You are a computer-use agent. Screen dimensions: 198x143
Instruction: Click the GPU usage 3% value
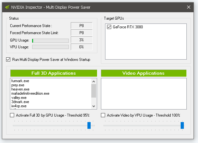(x=82, y=40)
